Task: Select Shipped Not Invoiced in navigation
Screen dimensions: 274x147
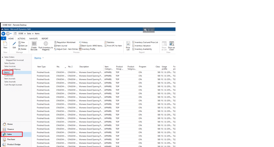Action: 15,60
